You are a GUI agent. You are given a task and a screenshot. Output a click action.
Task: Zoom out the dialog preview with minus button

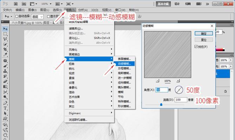point(157,81)
